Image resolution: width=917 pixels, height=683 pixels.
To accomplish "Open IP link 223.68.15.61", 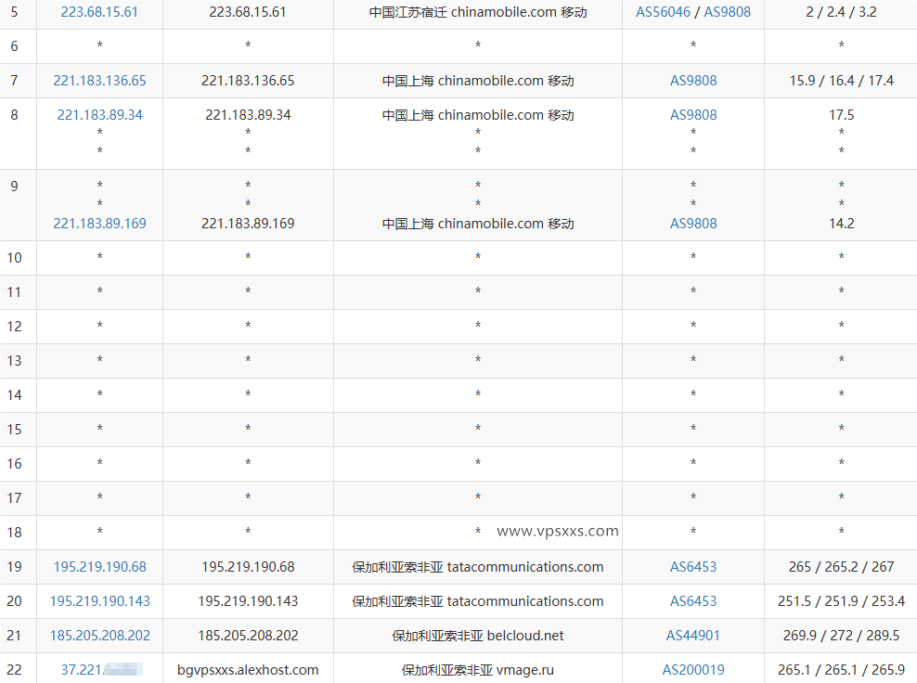I will click(x=99, y=12).
